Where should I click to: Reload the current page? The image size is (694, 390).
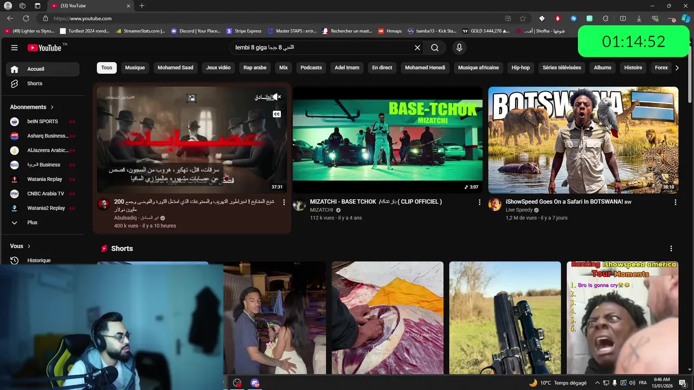[25, 18]
